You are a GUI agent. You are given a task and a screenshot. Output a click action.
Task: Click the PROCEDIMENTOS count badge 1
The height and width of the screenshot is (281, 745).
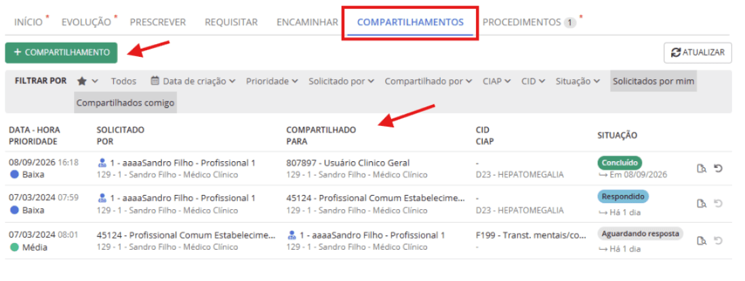(570, 22)
